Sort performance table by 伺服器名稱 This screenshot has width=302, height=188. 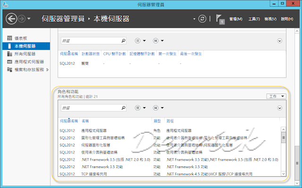click(x=69, y=54)
